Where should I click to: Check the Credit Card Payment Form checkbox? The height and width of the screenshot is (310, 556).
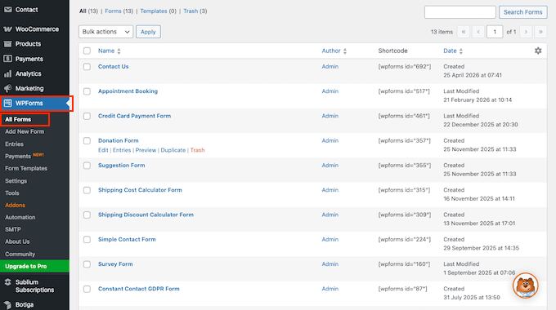pyautogui.click(x=87, y=116)
